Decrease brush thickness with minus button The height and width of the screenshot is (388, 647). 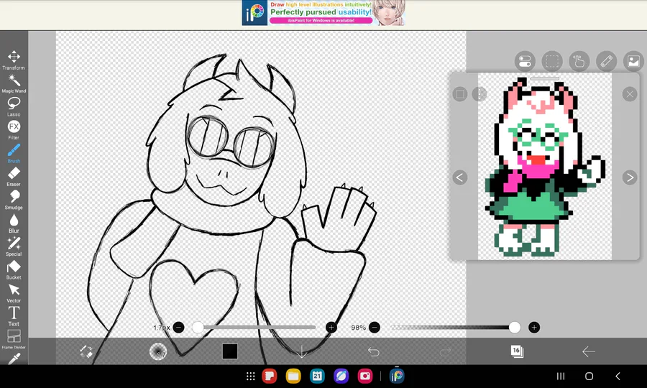(x=179, y=328)
